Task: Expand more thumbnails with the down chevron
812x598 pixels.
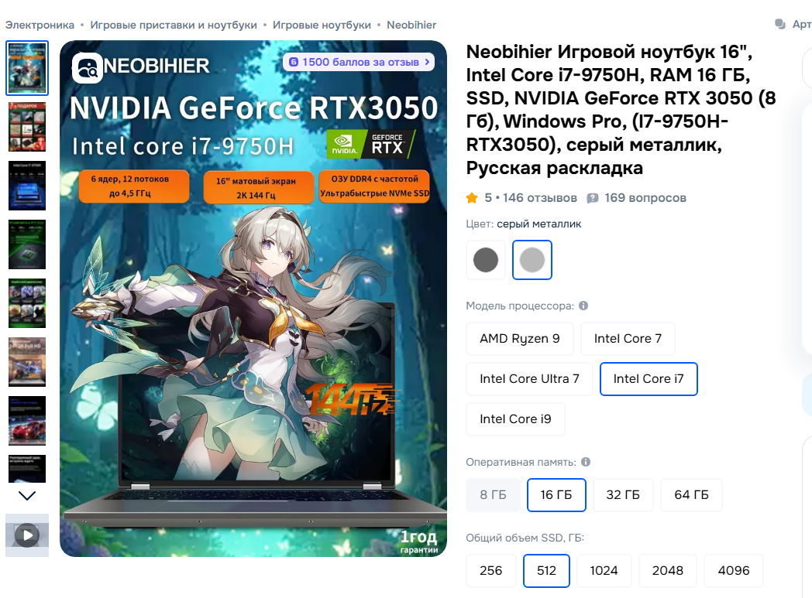Action: (27, 496)
